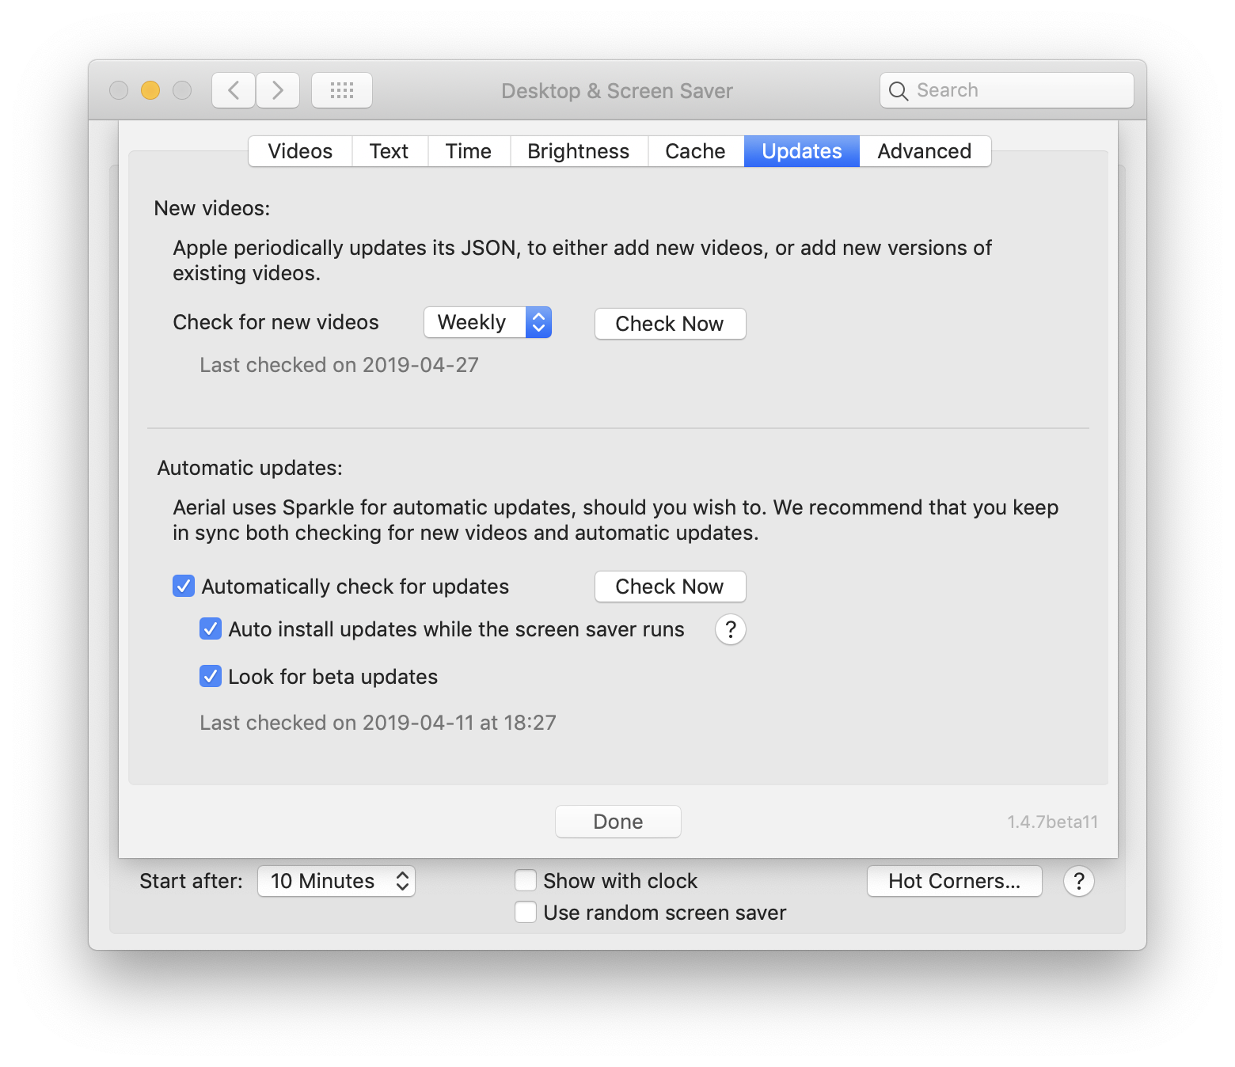The image size is (1235, 1067).
Task: Check Now for automatic updates
Action: click(670, 587)
